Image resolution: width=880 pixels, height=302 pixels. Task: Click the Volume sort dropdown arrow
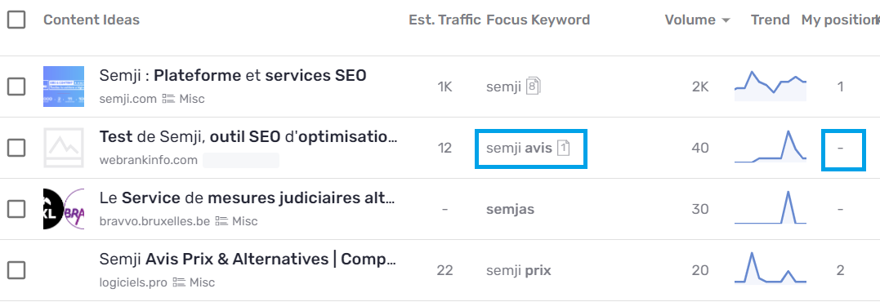click(x=726, y=20)
